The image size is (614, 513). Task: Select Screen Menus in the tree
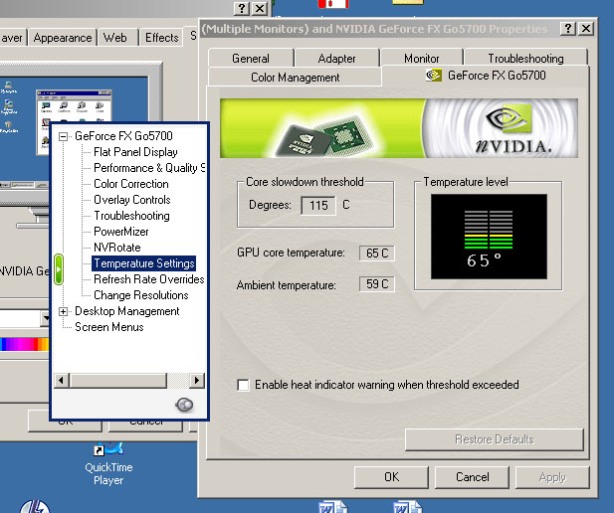108,327
